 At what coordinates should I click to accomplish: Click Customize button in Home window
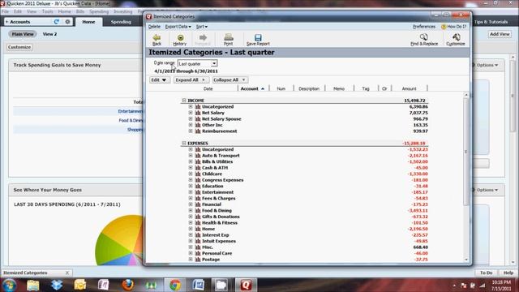[19, 47]
